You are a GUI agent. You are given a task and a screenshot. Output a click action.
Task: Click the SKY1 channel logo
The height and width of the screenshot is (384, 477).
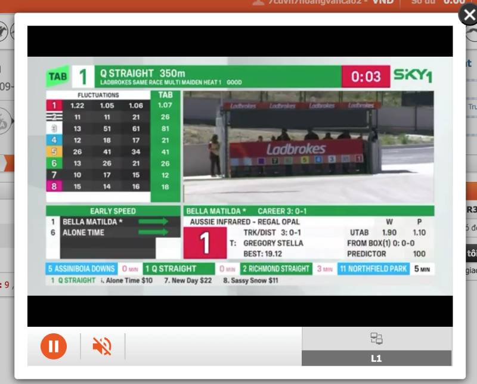tap(413, 76)
